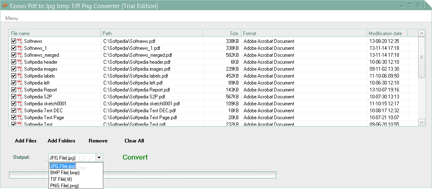Click the PDF icon beside Softpedia header
The height and width of the screenshot is (189, 432).
[20, 62]
